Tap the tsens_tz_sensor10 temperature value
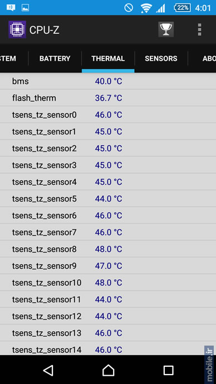 [x=109, y=283]
